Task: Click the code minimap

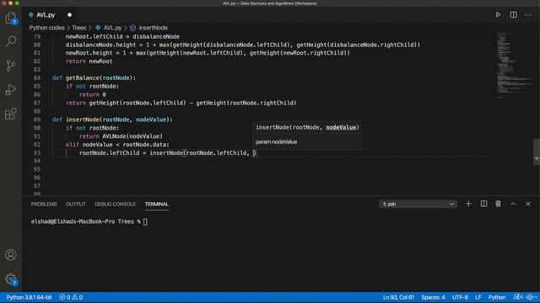Action: (x=514, y=66)
